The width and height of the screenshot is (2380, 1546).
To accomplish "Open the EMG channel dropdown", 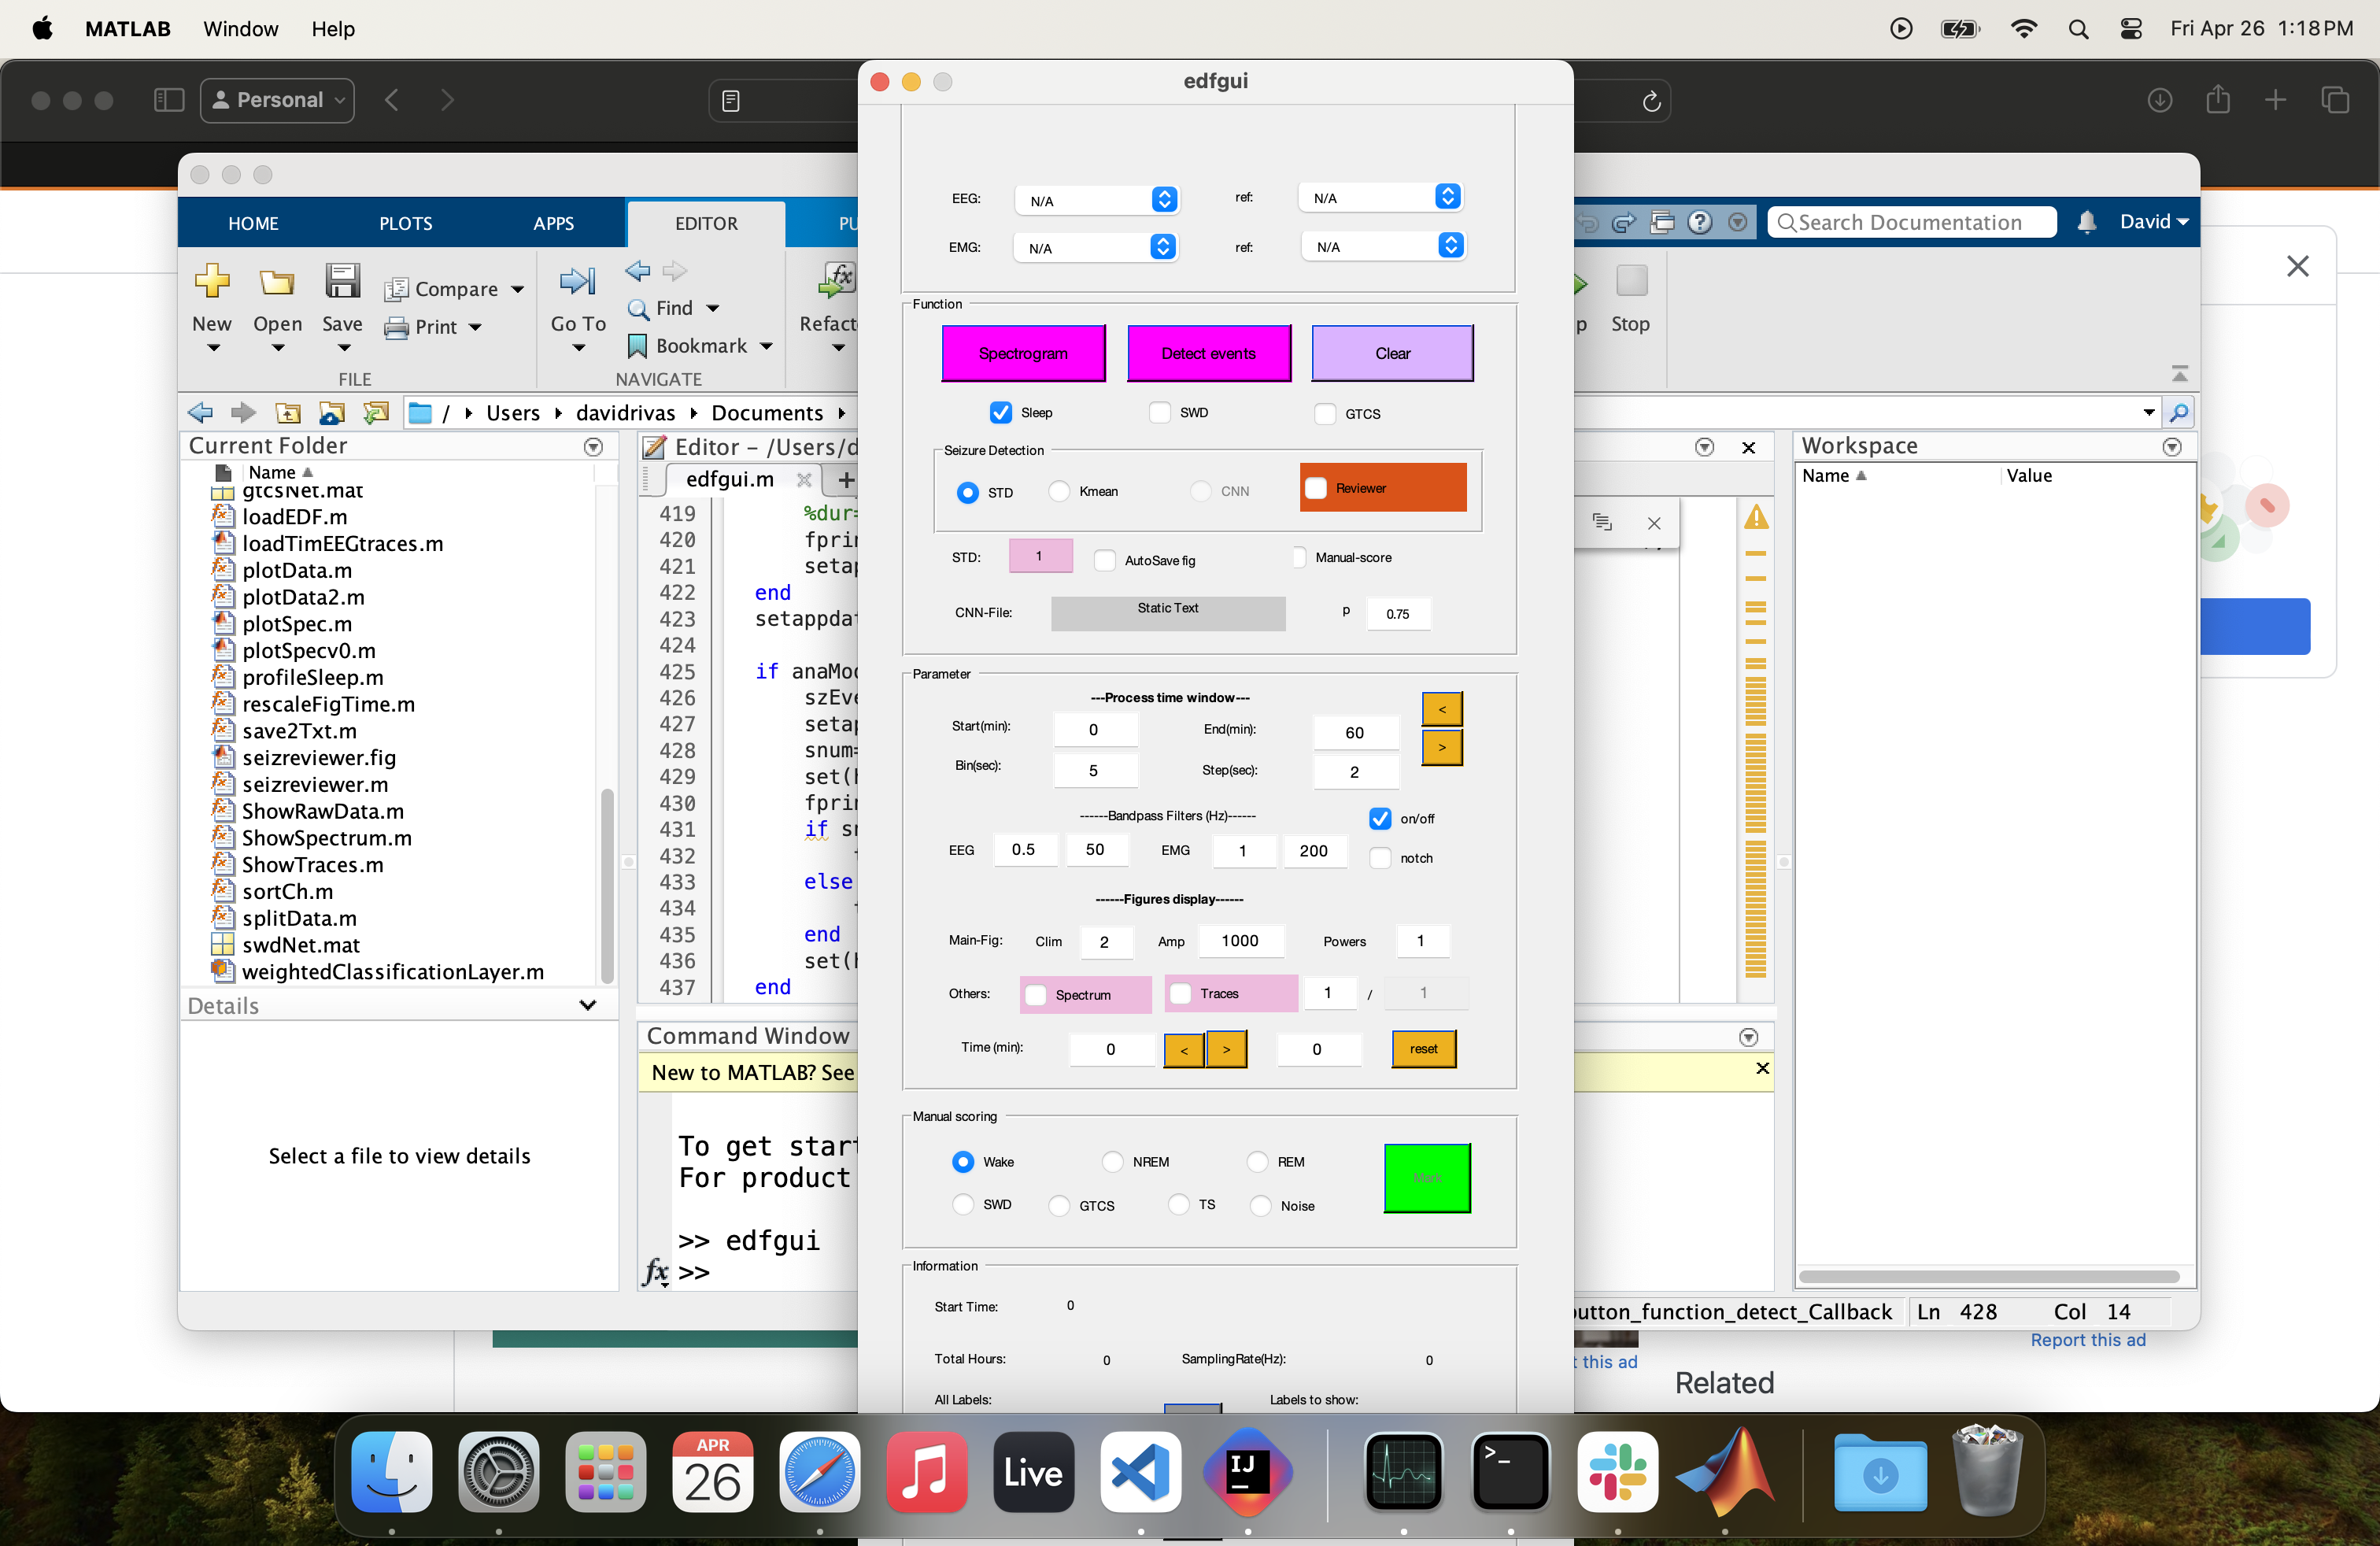I will point(1097,247).
